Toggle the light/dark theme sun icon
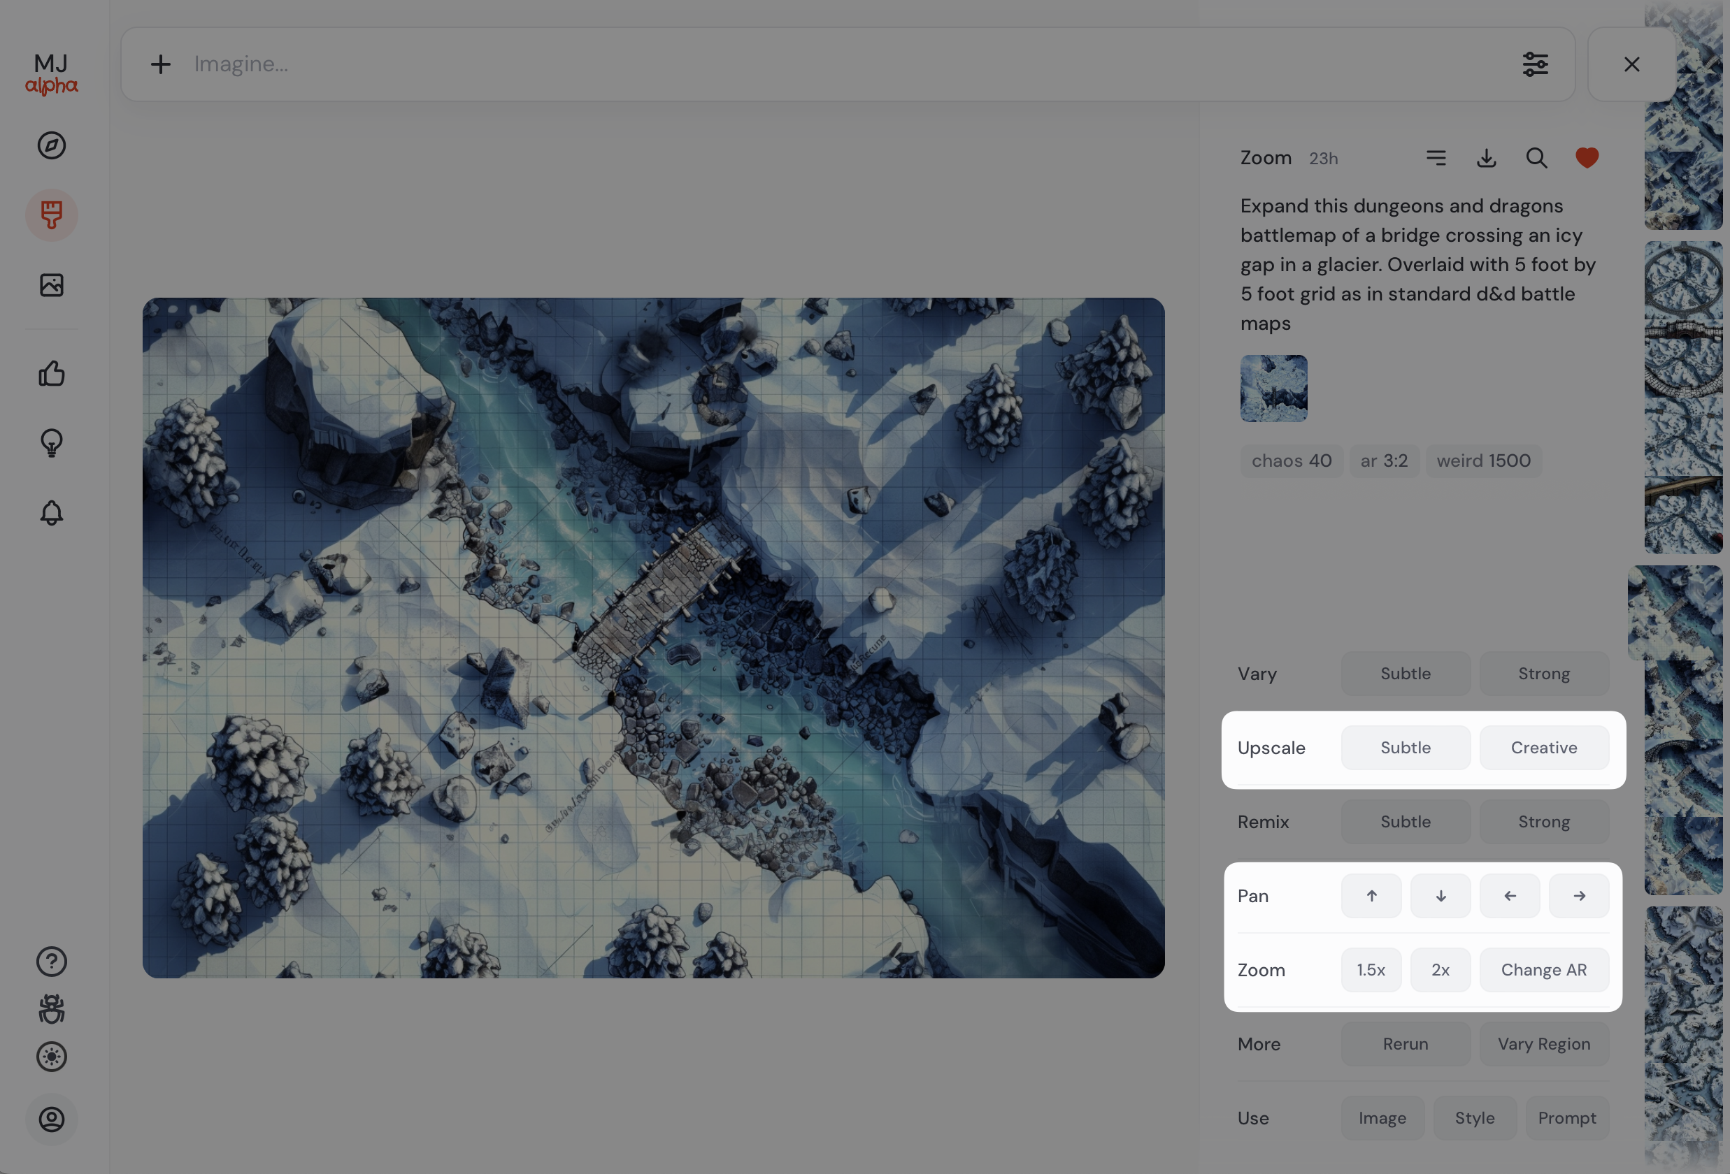The width and height of the screenshot is (1730, 1174). click(51, 1057)
